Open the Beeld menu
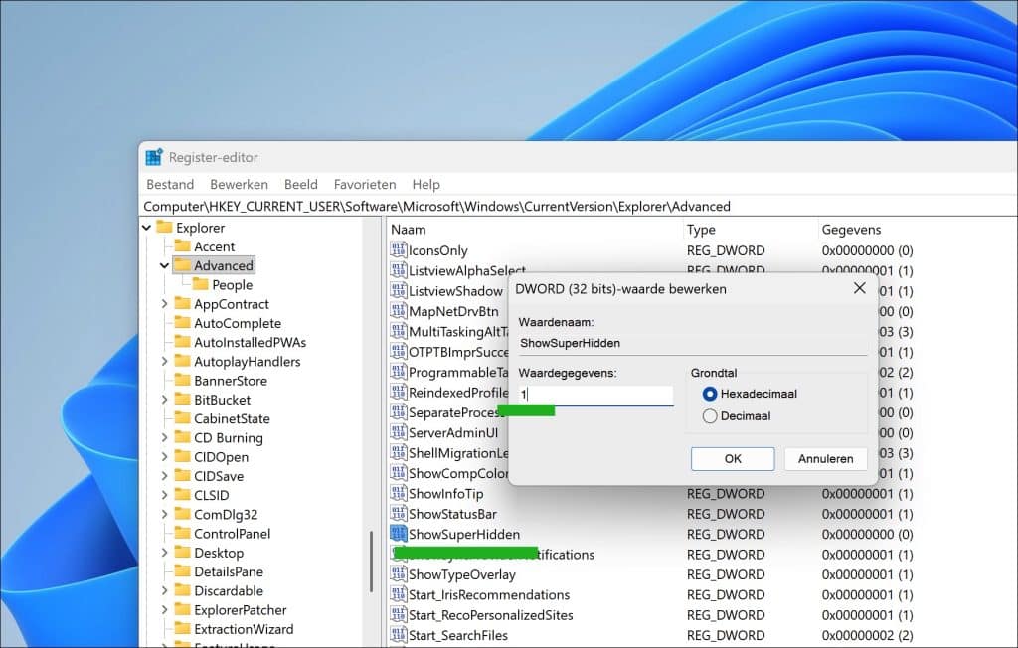 point(301,185)
